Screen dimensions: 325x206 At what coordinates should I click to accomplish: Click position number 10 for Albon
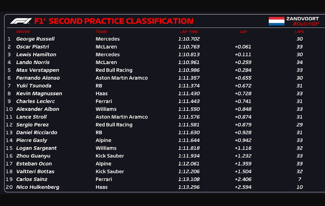pyautogui.click(x=9, y=109)
